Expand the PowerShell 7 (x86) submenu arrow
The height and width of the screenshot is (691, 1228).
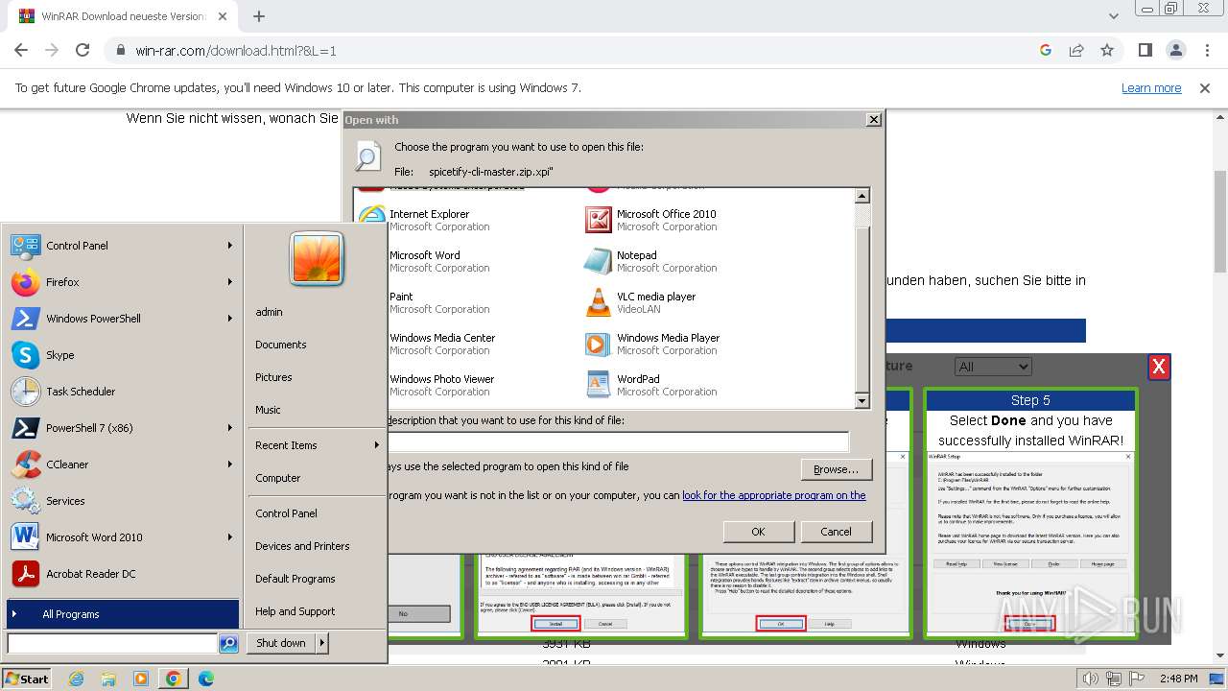pos(230,428)
